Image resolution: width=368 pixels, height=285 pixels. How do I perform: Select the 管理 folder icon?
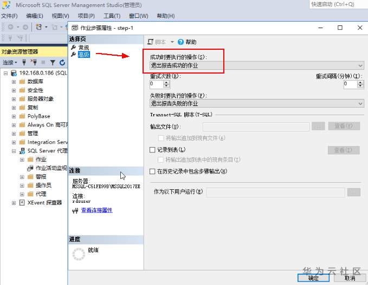22,134
